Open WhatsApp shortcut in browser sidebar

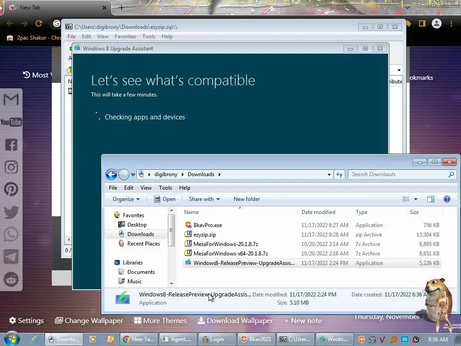click(x=11, y=234)
